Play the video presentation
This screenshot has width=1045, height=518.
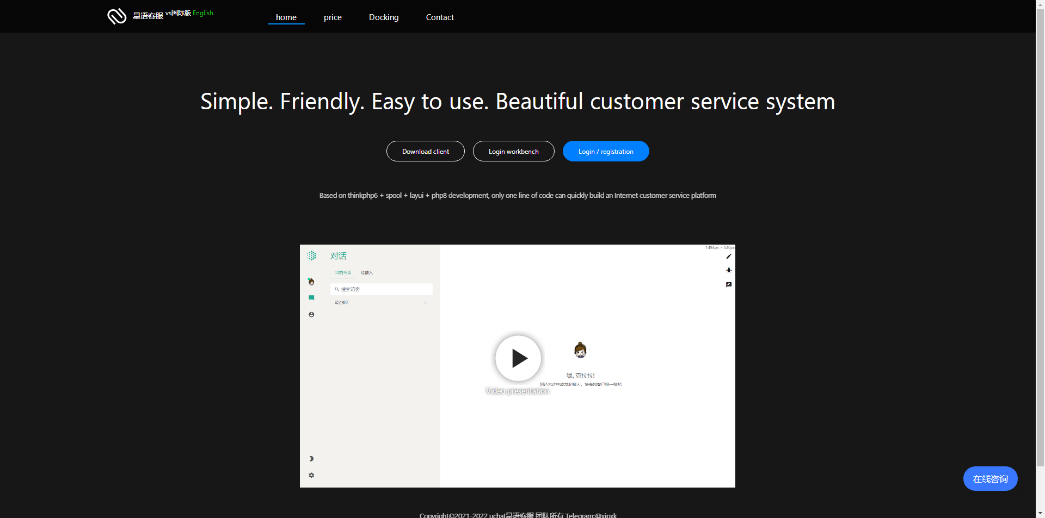(518, 358)
